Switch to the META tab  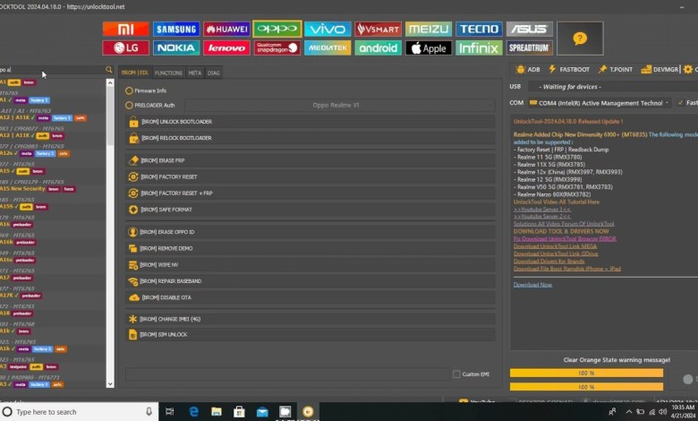194,73
